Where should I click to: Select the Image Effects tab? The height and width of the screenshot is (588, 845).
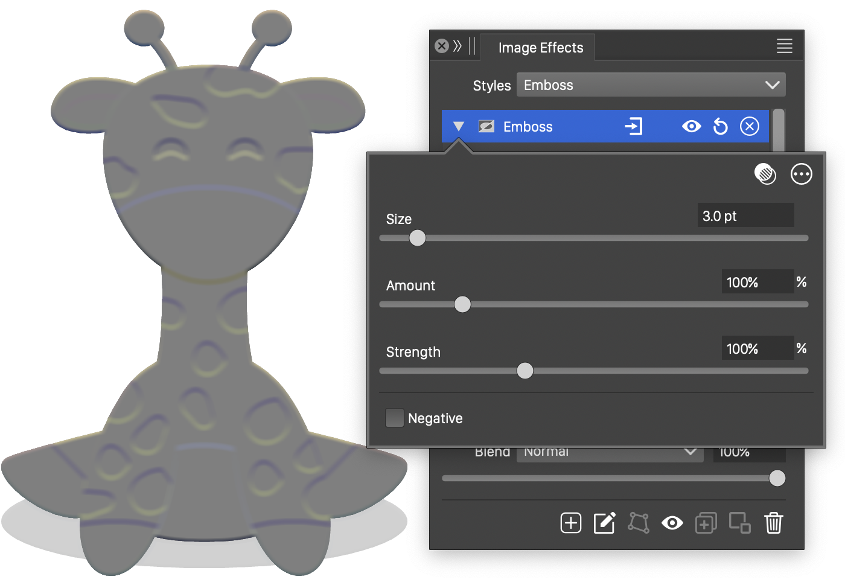click(x=540, y=48)
